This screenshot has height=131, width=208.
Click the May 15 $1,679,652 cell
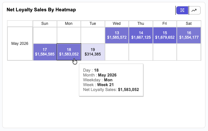pos(165,35)
